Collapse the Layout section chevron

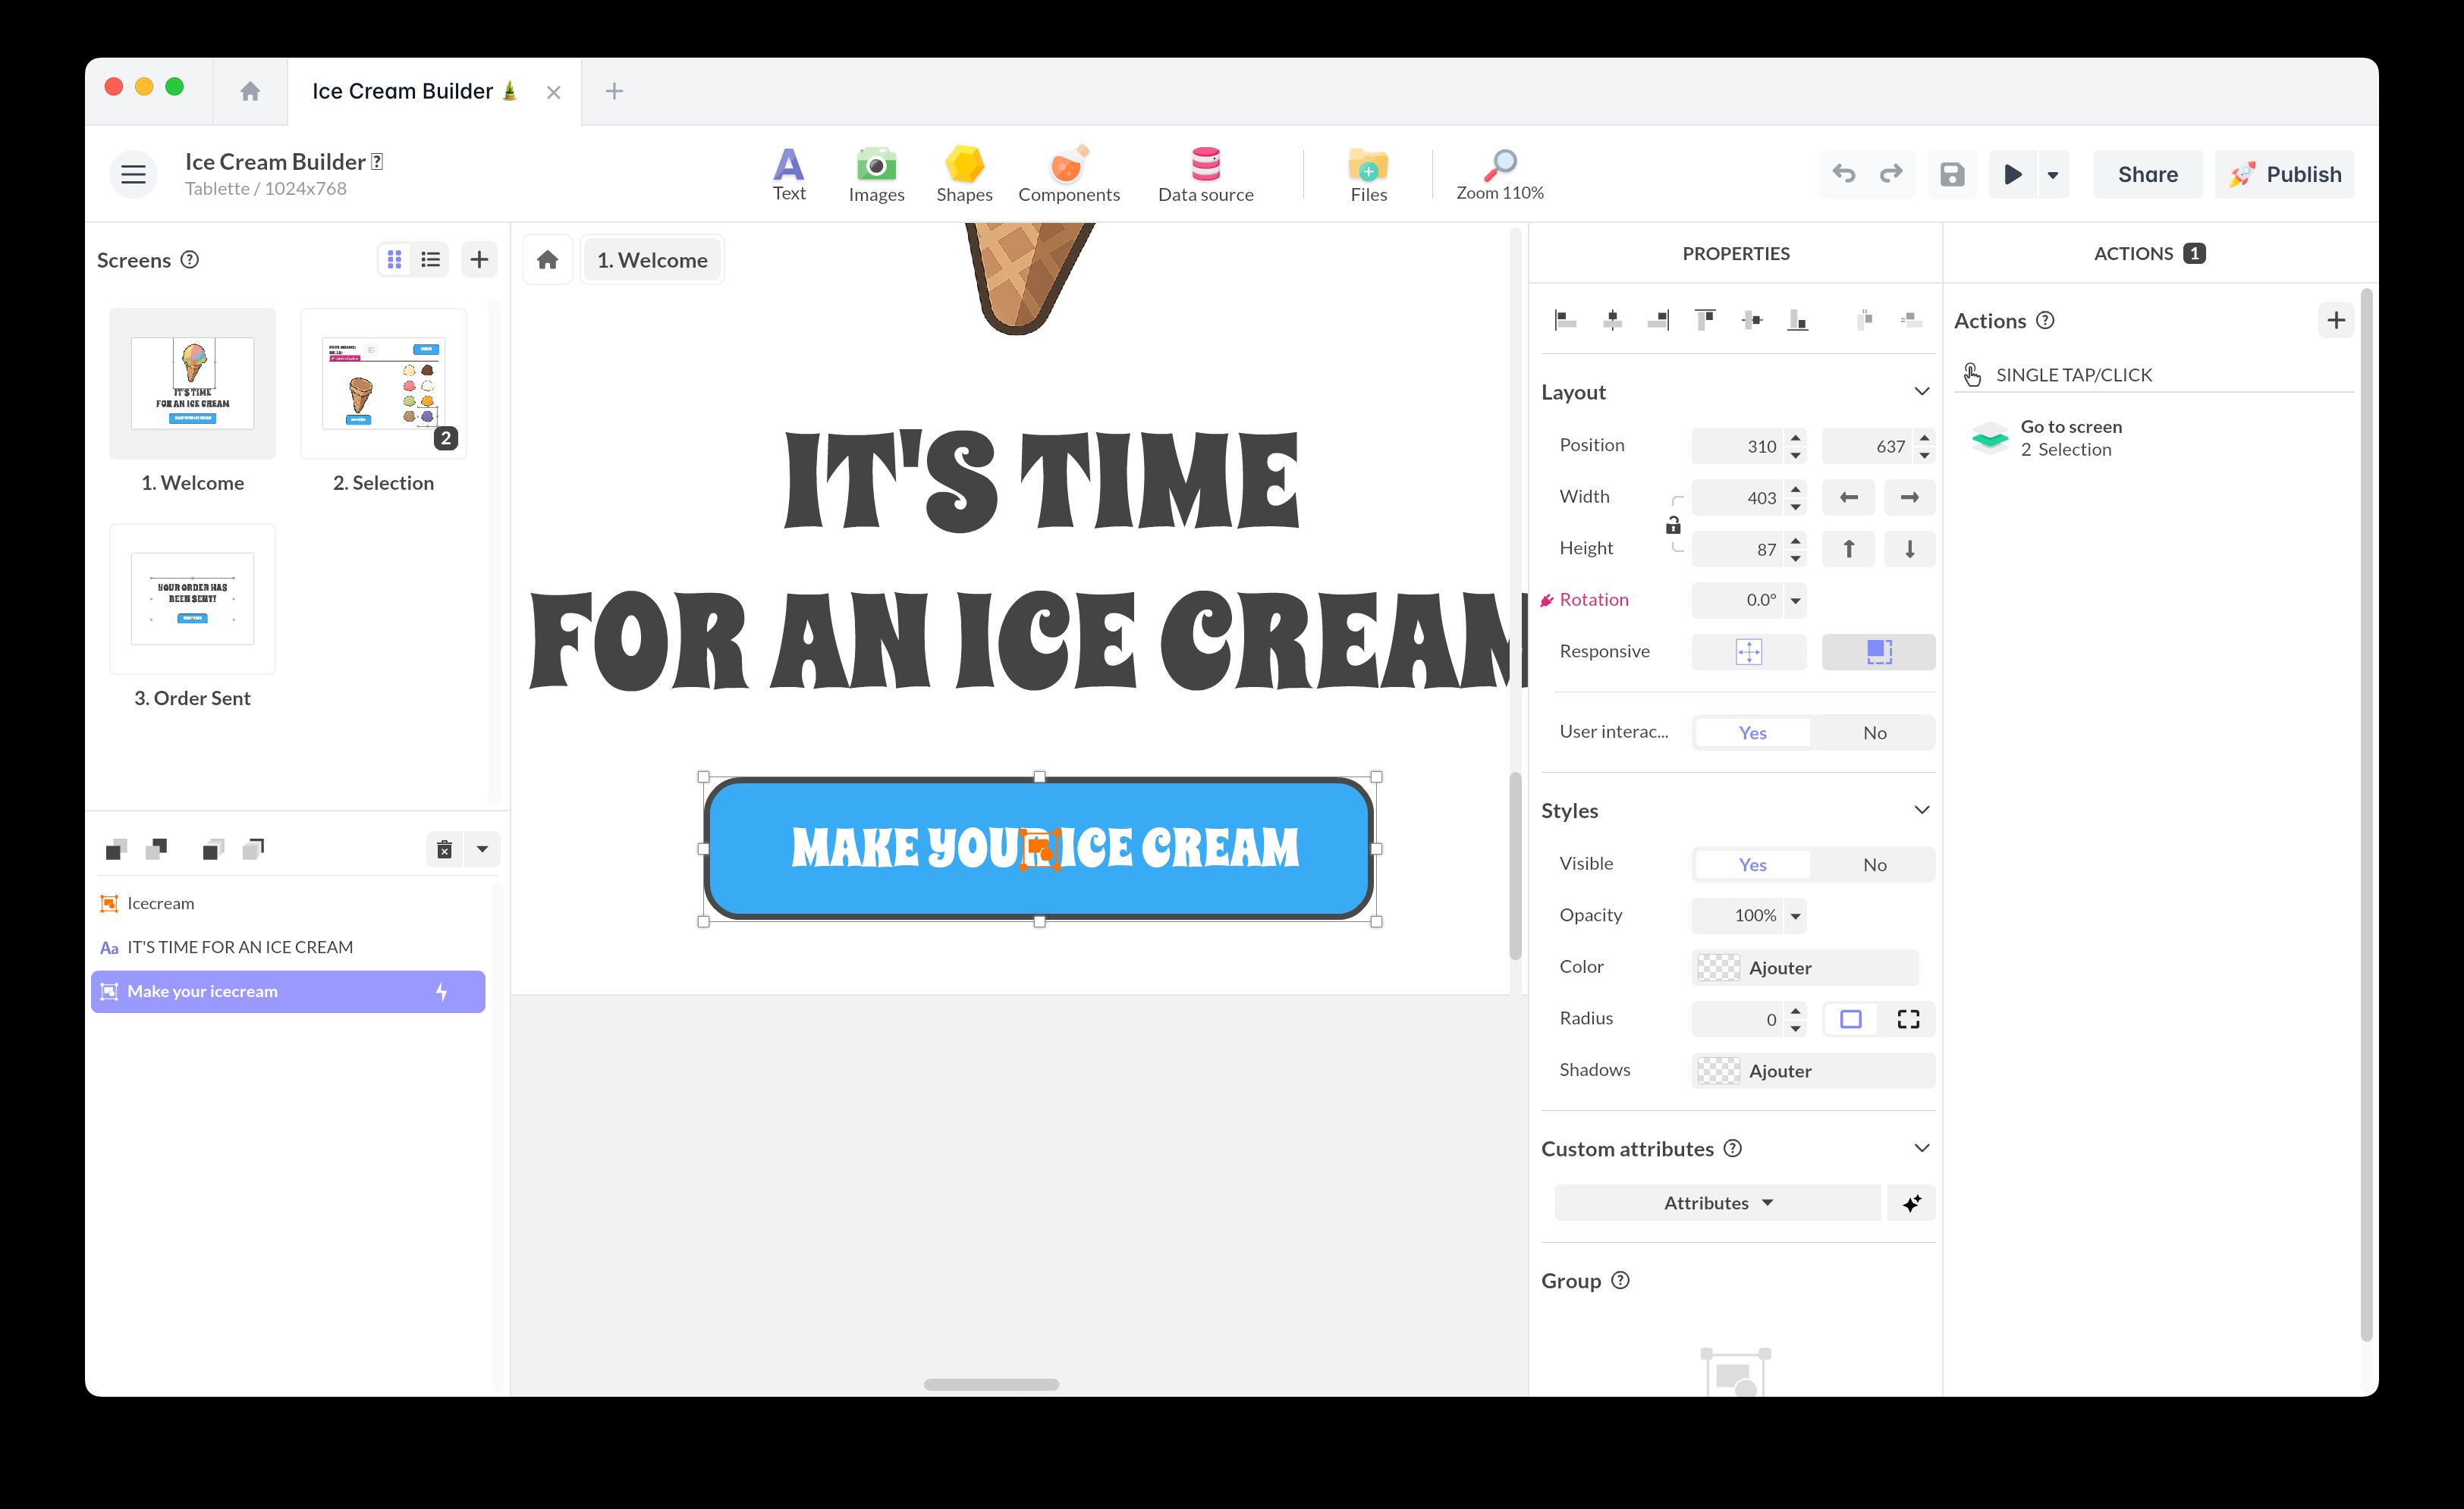pos(1921,392)
